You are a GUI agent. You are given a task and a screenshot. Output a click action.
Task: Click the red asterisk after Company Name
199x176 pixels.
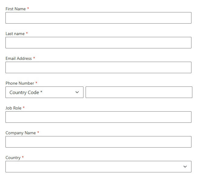38,132
